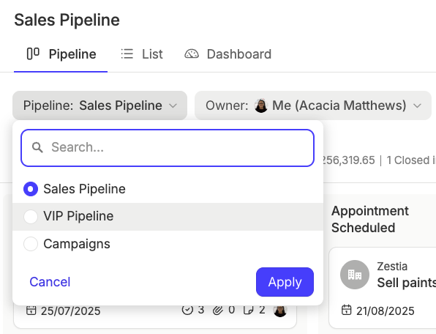
Task: Click the List view bullet icon
Action: coord(127,53)
